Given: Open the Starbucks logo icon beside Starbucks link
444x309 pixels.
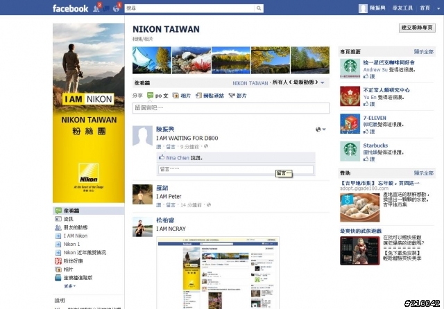Looking at the screenshot, I should click(350, 151).
